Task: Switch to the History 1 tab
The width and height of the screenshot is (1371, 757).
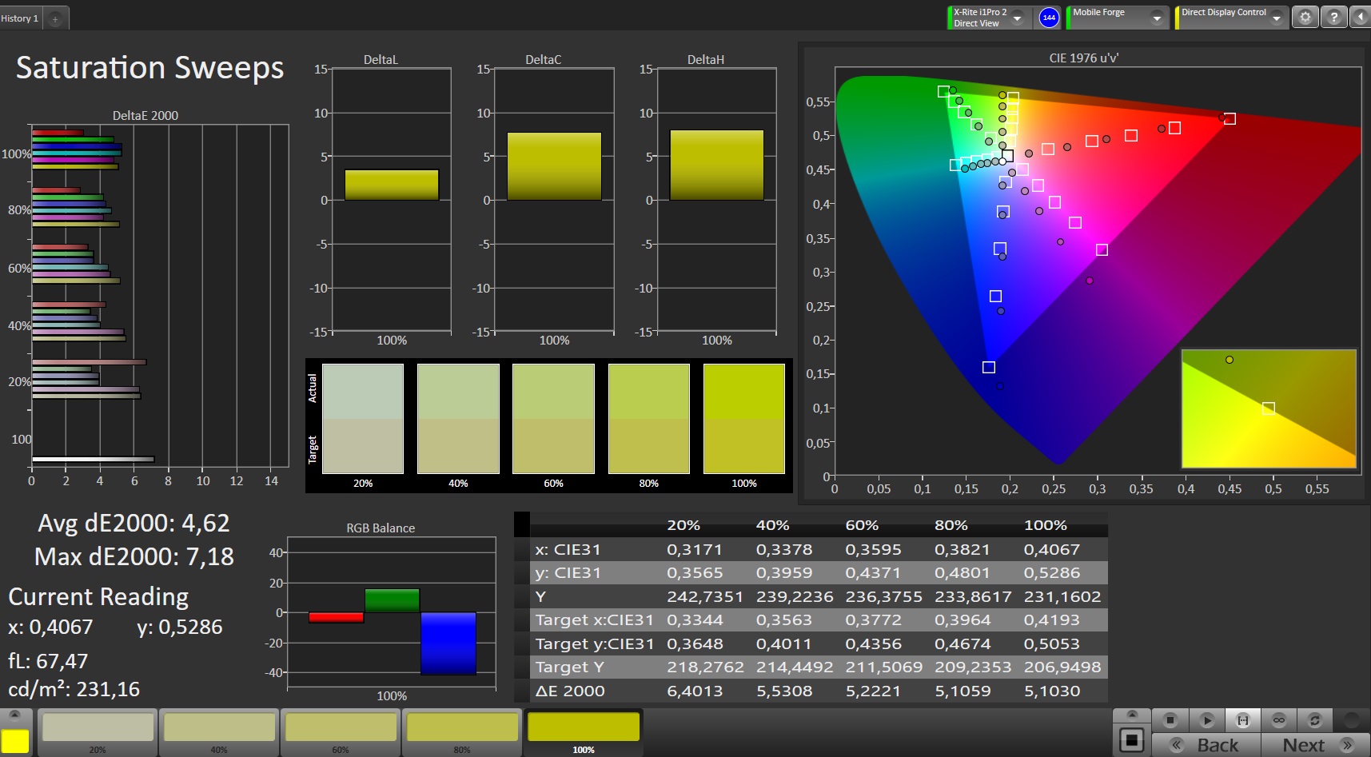Action: pos(20,18)
